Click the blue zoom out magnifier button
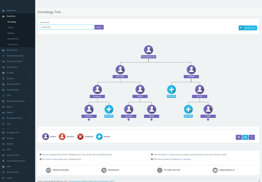This screenshot has height=182, width=262. (245, 137)
